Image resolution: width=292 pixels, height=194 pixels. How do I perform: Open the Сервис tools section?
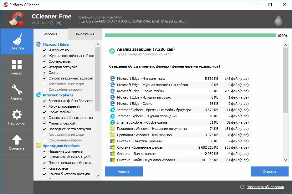(x=17, y=92)
